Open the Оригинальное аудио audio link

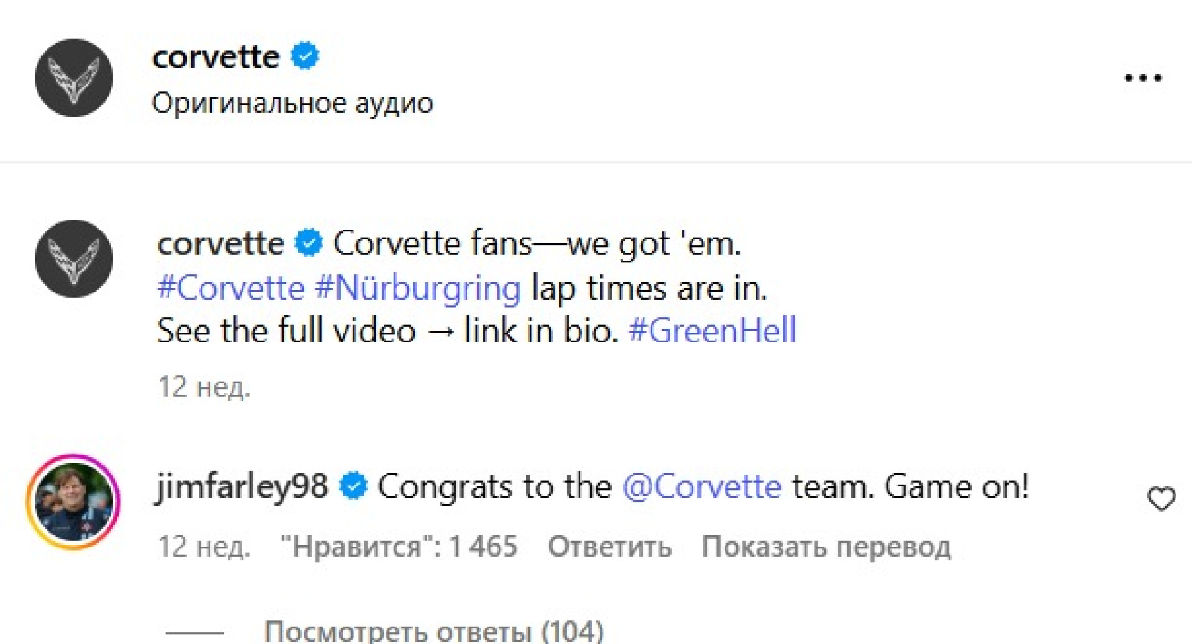click(x=292, y=103)
